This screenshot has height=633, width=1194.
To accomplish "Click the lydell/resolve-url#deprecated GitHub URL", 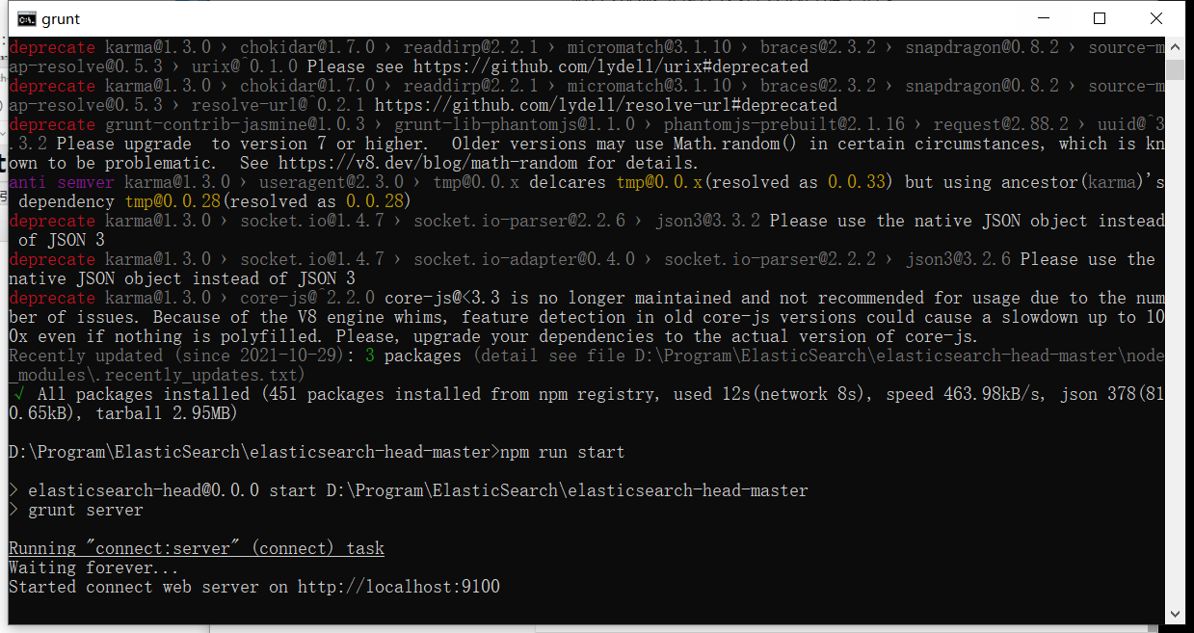I will pyautogui.click(x=605, y=105).
